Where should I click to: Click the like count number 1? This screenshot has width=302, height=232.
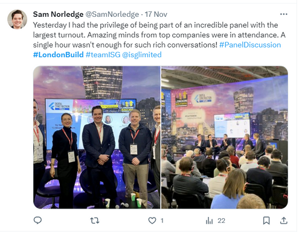click(162, 221)
